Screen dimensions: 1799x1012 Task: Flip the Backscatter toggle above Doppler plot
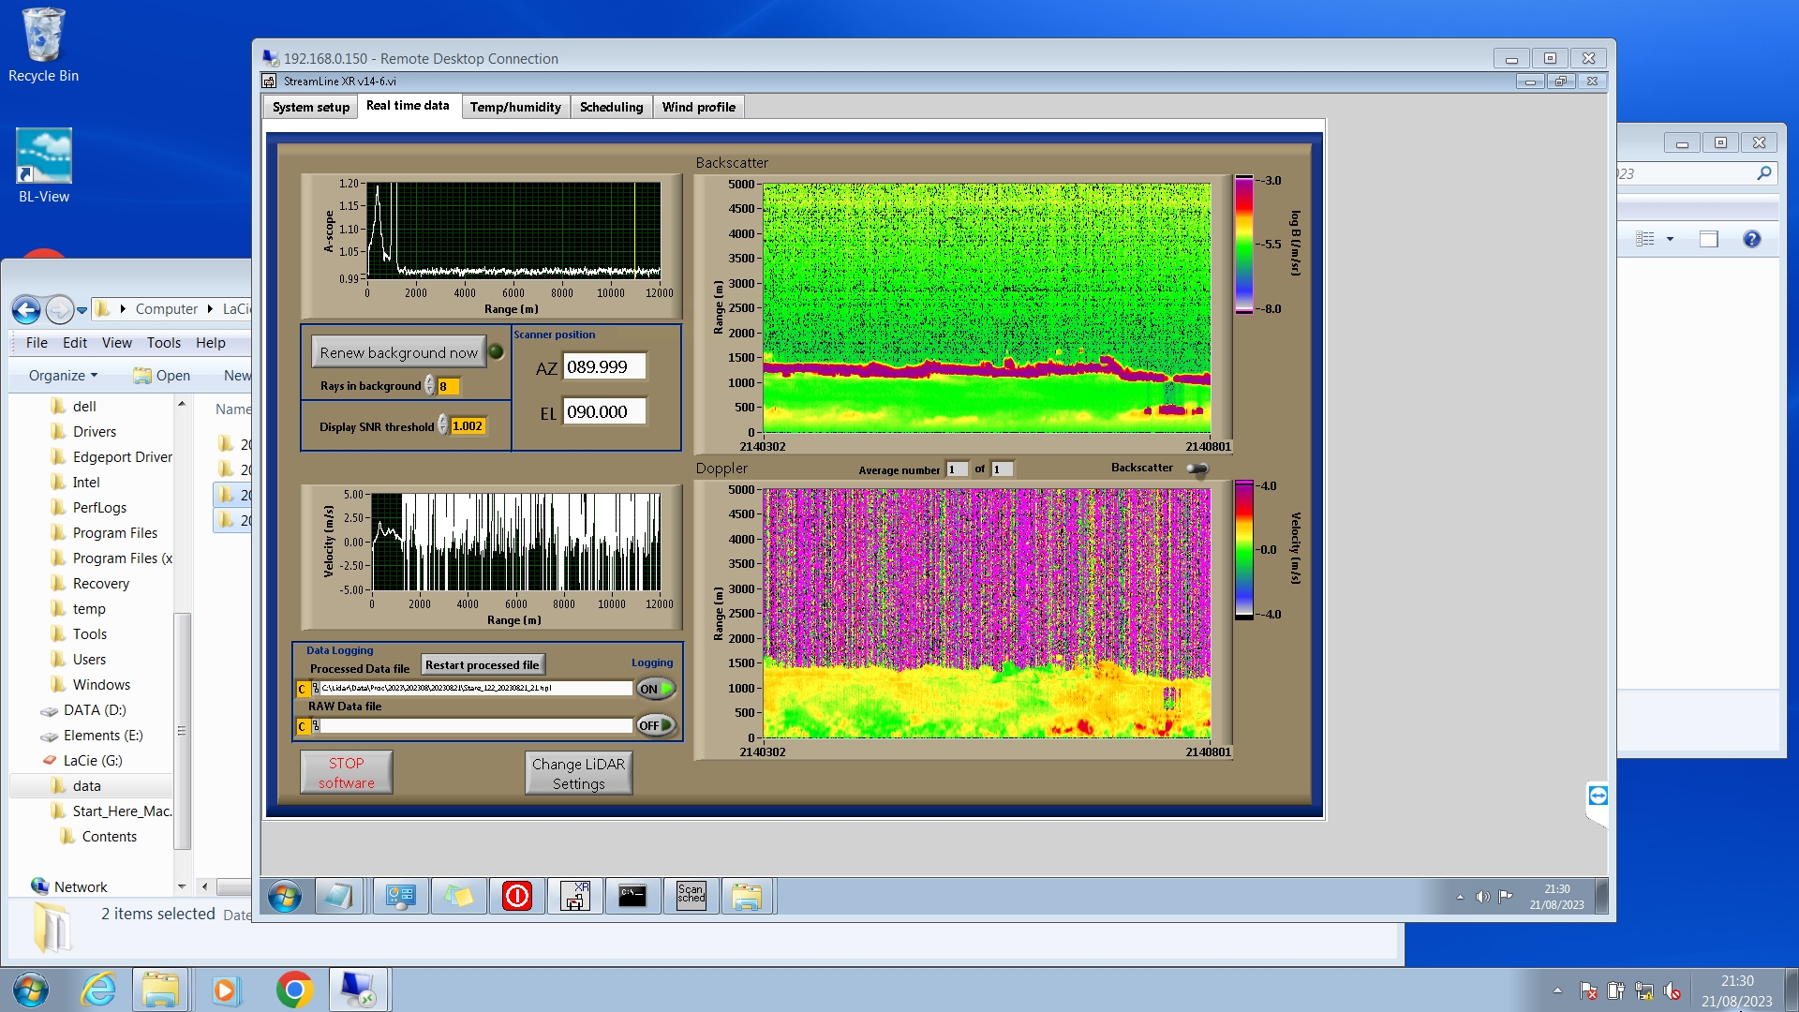pos(1197,469)
